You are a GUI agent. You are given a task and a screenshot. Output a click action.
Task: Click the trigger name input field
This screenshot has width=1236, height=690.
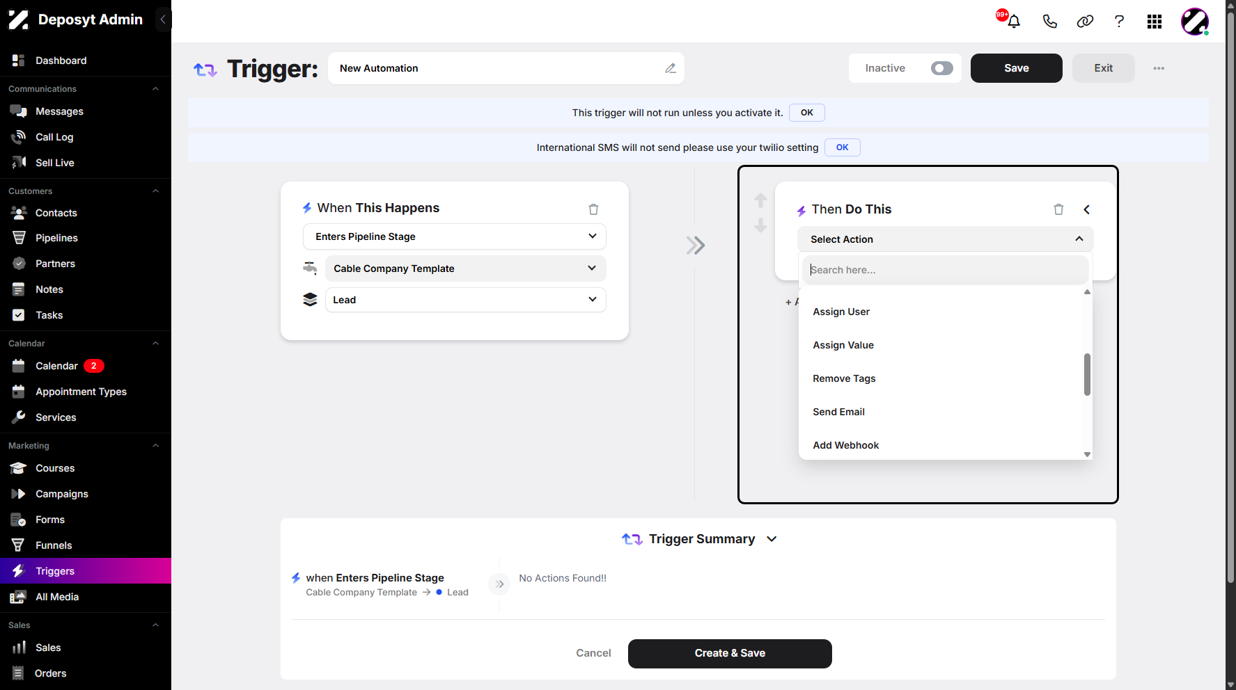pos(506,68)
